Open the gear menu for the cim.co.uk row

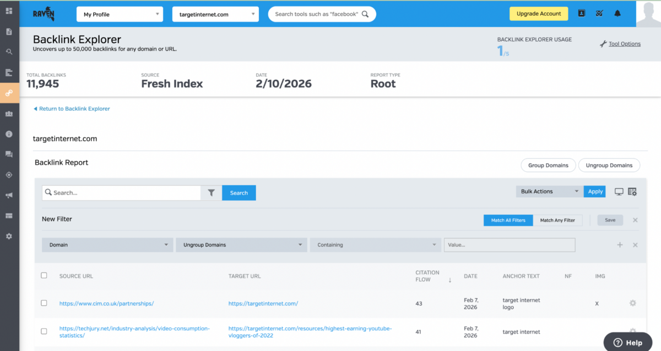(632, 303)
